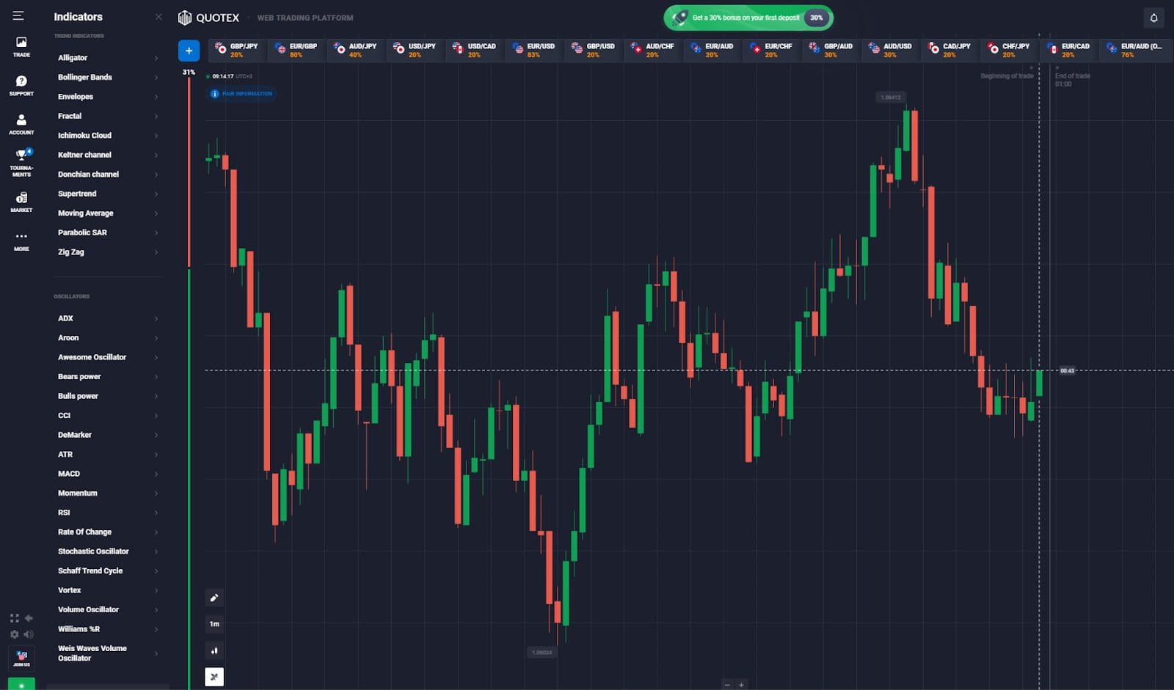Add a new asset with plus button
1174x690 pixels.
[189, 51]
